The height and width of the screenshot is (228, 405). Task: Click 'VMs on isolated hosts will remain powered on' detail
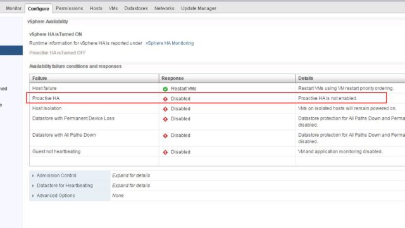[x=347, y=108]
